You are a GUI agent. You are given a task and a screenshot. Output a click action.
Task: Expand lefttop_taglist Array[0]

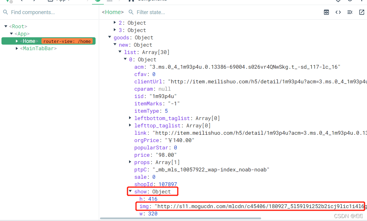point(130,125)
